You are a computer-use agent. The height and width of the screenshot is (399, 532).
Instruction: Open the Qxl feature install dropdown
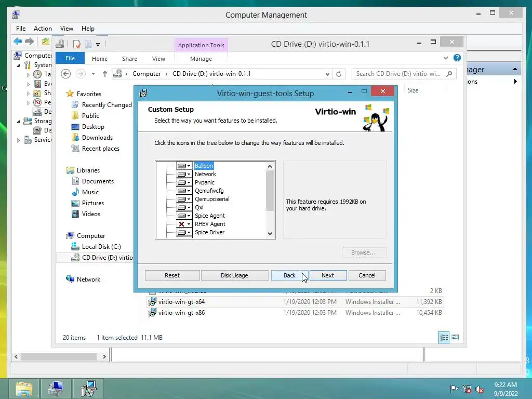(x=184, y=207)
